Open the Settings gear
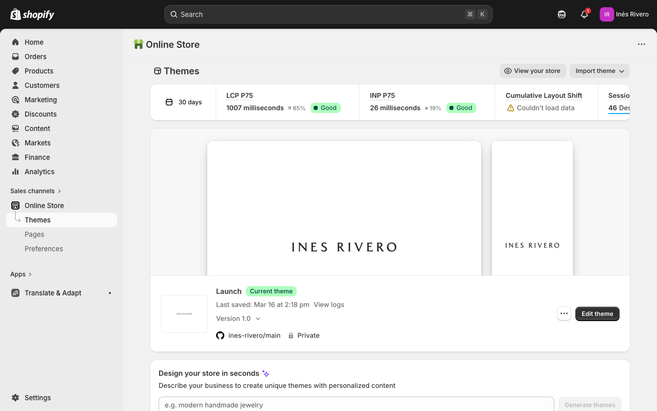The image size is (657, 411). tap(15, 398)
